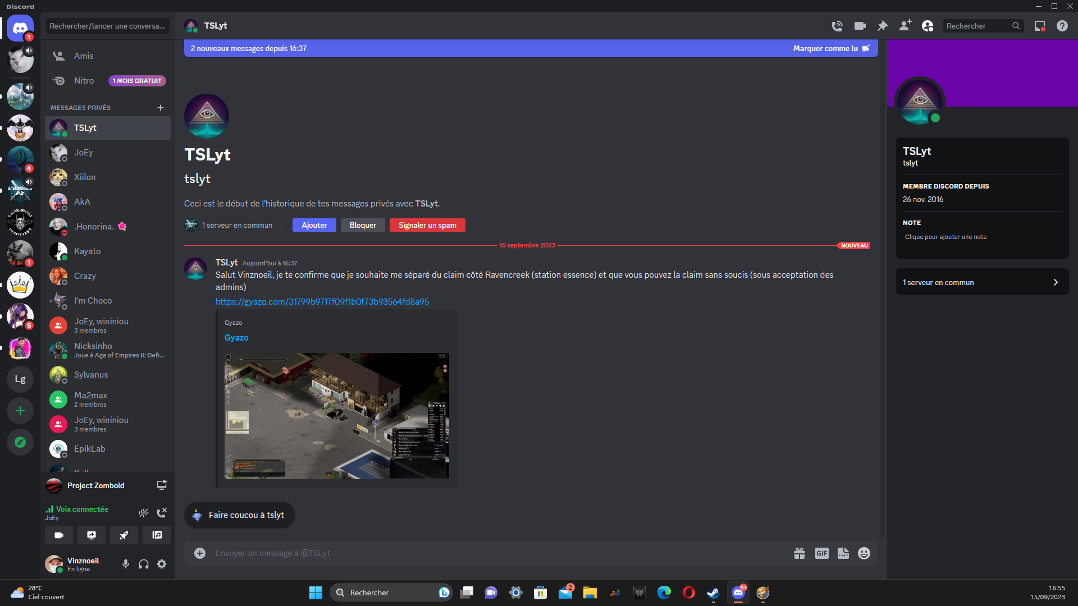Hide the user profile panel
Viewport: 1078px width, 606px height.
point(928,26)
